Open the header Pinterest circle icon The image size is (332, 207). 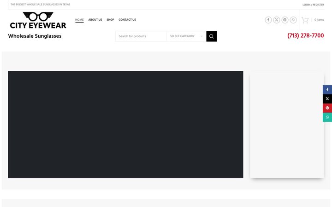[x=285, y=20]
